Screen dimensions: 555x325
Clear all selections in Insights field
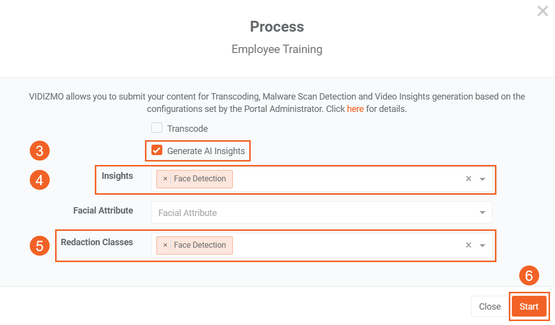(x=468, y=179)
